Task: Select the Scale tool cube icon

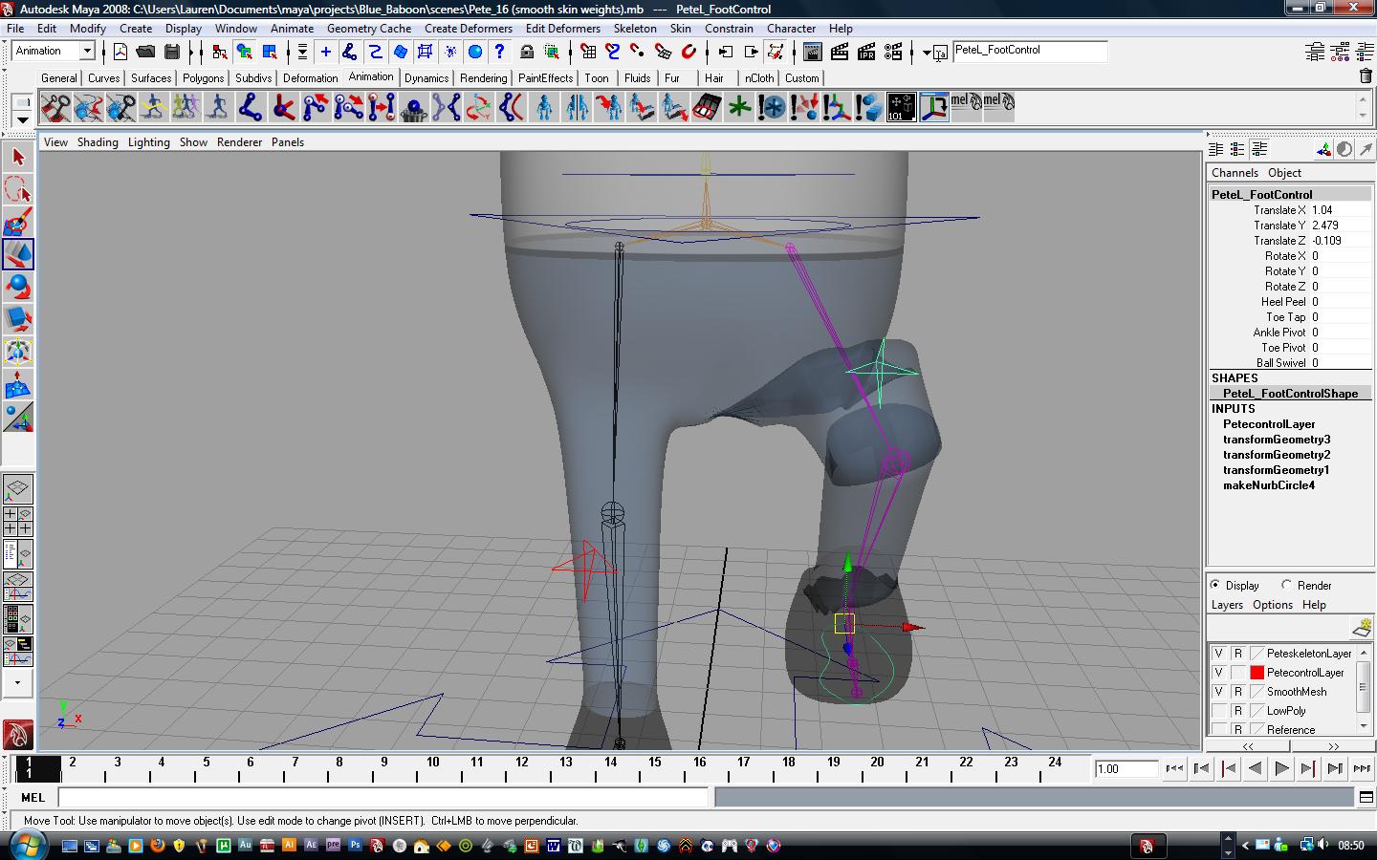Action: (17, 319)
